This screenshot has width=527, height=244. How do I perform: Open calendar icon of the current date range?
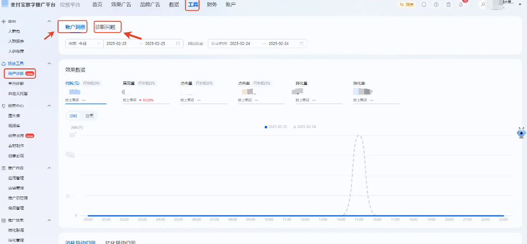[x=178, y=44]
